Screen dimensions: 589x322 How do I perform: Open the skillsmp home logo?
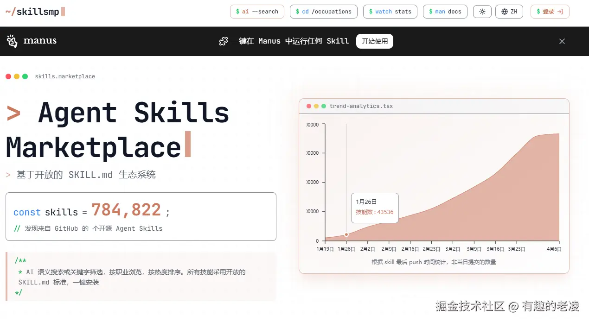35,12
